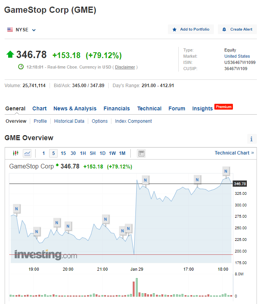Image resolution: width=260 pixels, height=304 pixels.
Task: Click the news marker at chart peak
Action: click(226, 171)
